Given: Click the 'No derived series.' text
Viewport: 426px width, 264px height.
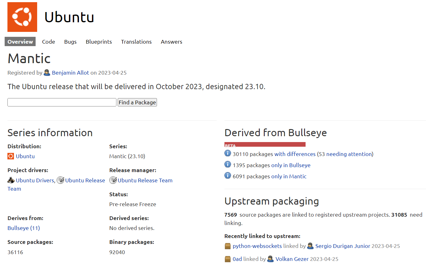Looking at the screenshot, I should pos(132,228).
